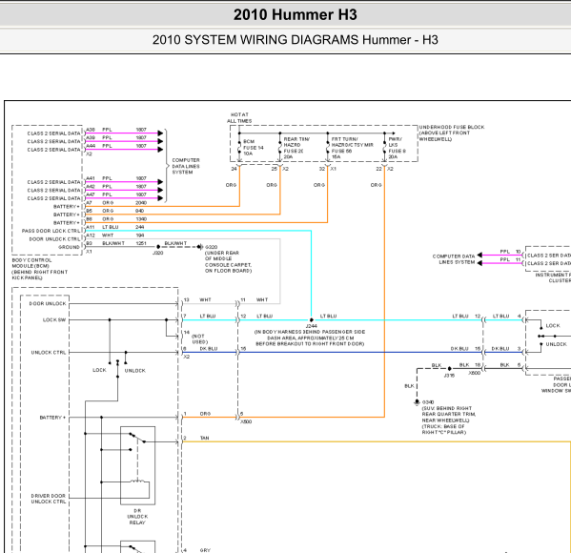Click the "HOT AT ALL TIMES" text

point(239,117)
